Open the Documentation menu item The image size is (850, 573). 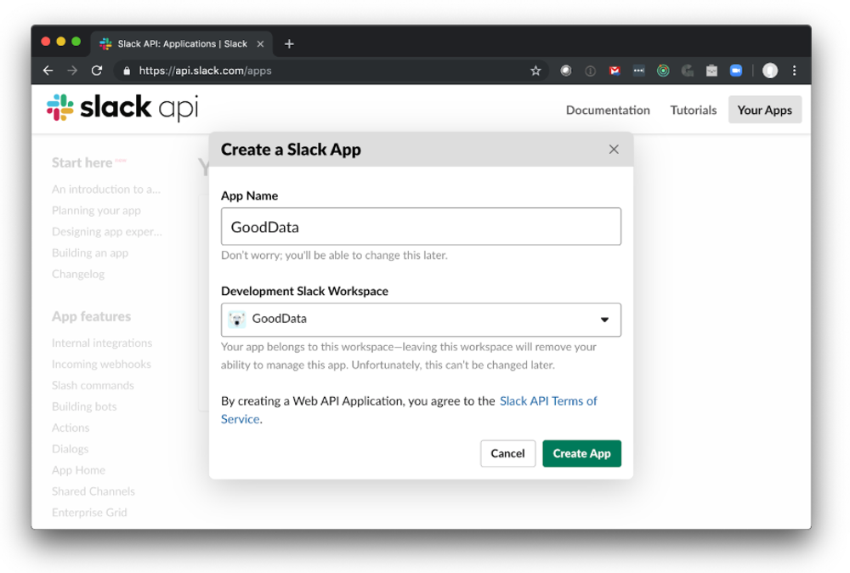click(x=608, y=110)
